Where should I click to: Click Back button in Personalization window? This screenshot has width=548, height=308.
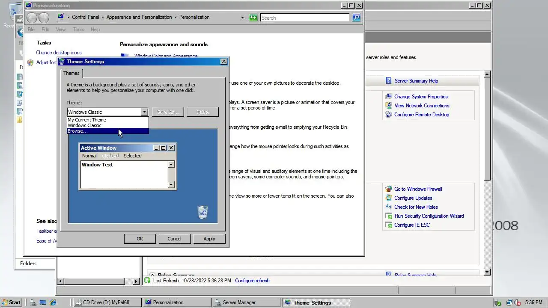click(x=32, y=18)
